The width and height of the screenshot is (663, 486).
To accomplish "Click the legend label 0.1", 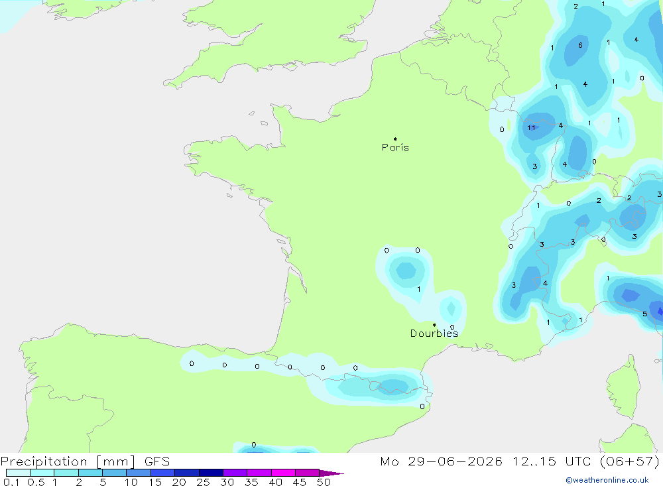I will pyautogui.click(x=11, y=482).
